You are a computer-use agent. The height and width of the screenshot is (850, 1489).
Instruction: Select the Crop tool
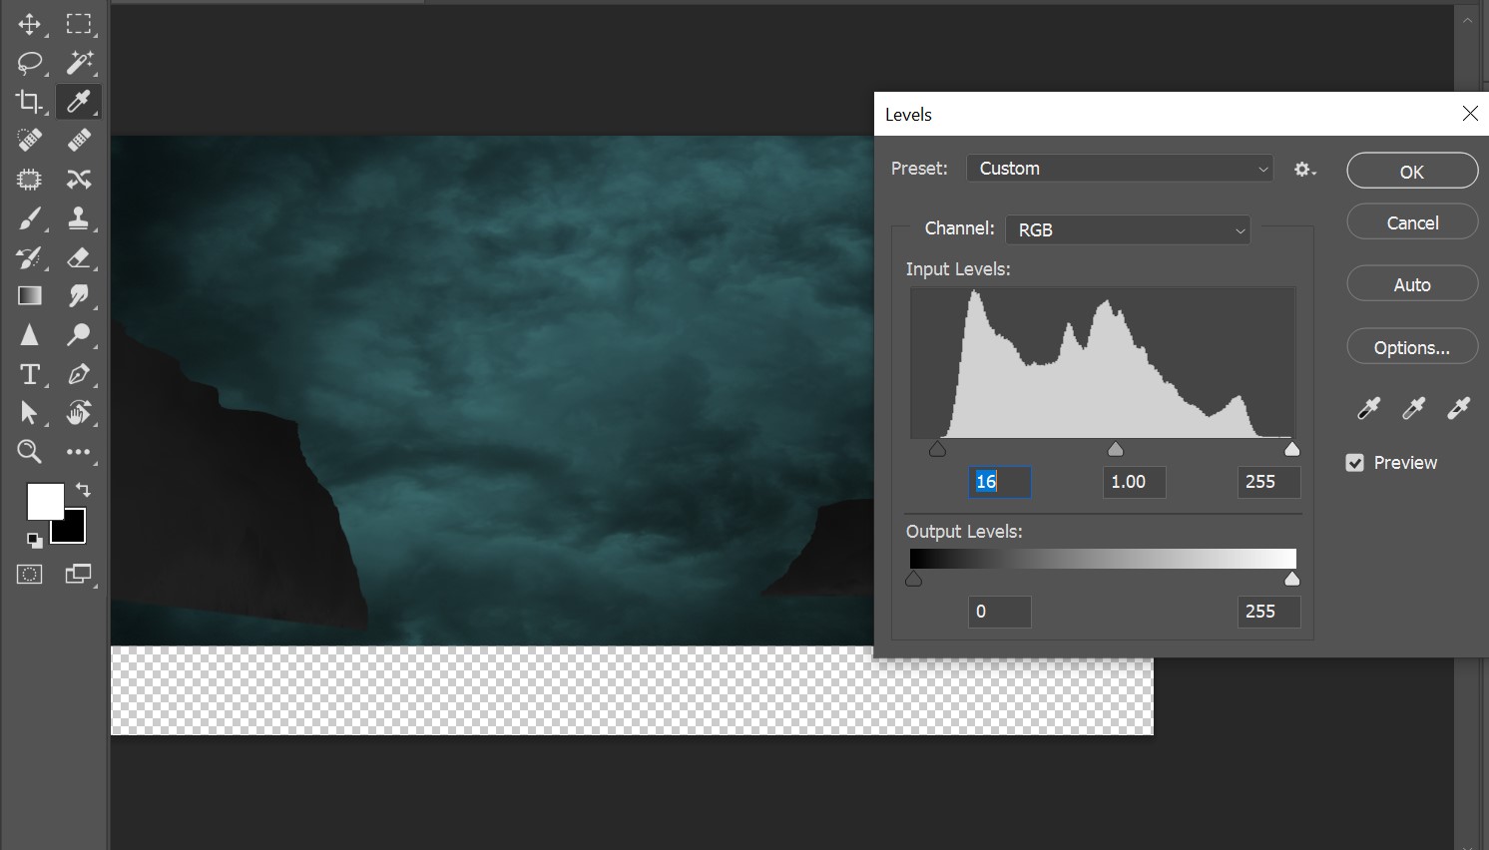[x=29, y=102]
